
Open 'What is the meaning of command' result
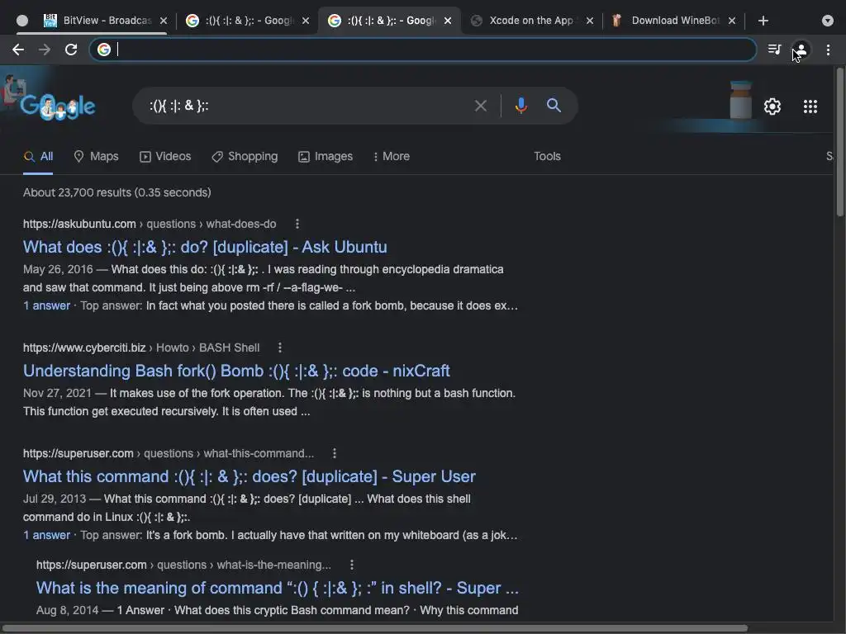point(278,588)
